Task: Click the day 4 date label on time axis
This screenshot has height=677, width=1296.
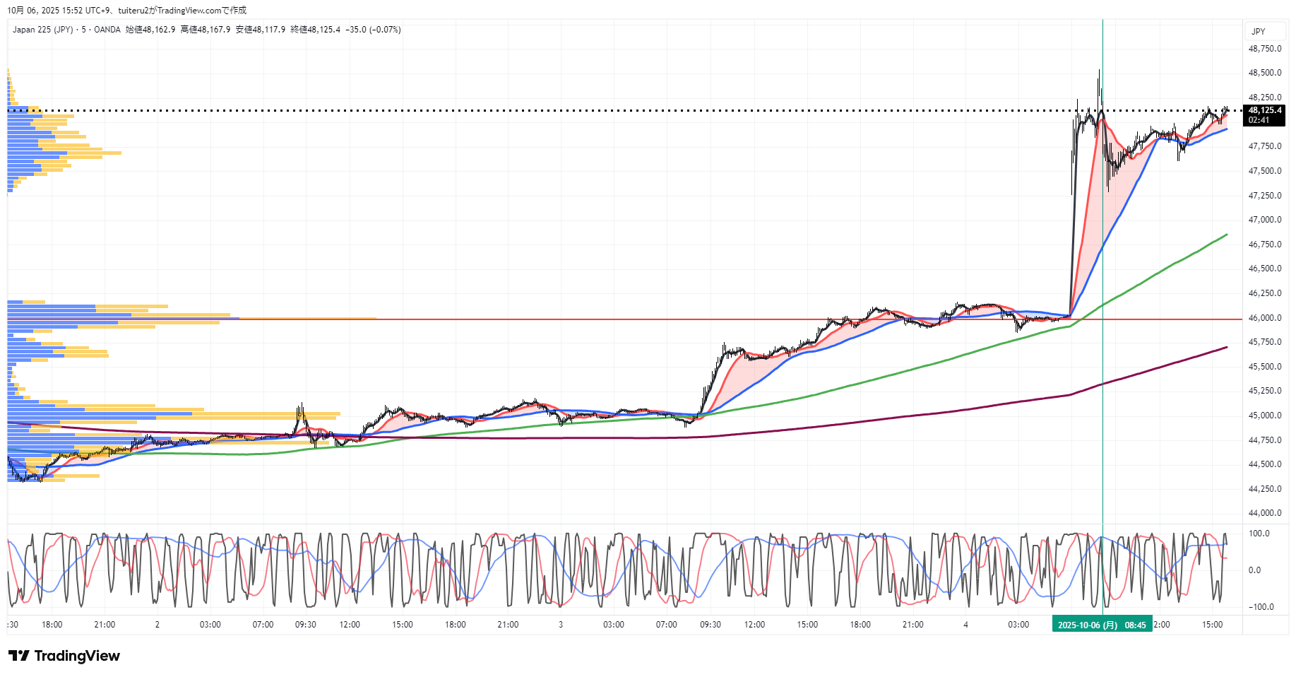Action: [965, 625]
